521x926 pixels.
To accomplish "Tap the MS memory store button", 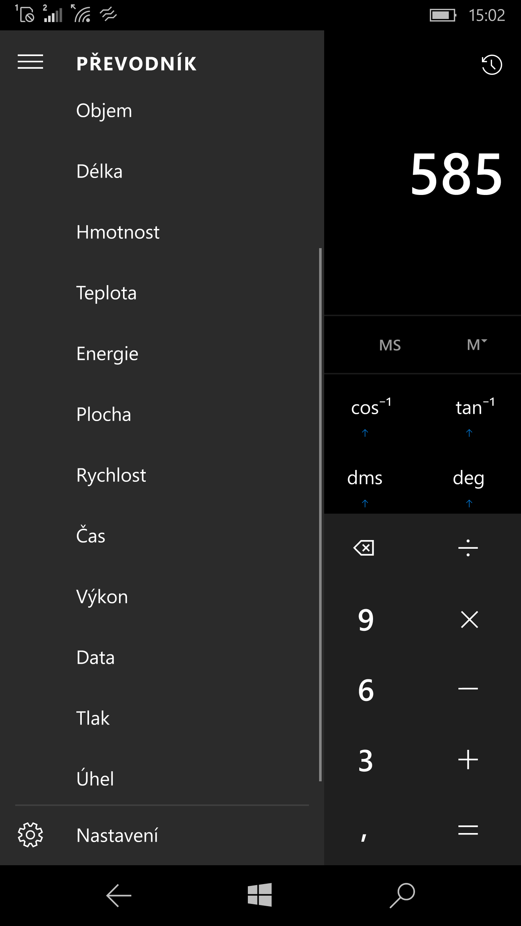I will [x=390, y=345].
